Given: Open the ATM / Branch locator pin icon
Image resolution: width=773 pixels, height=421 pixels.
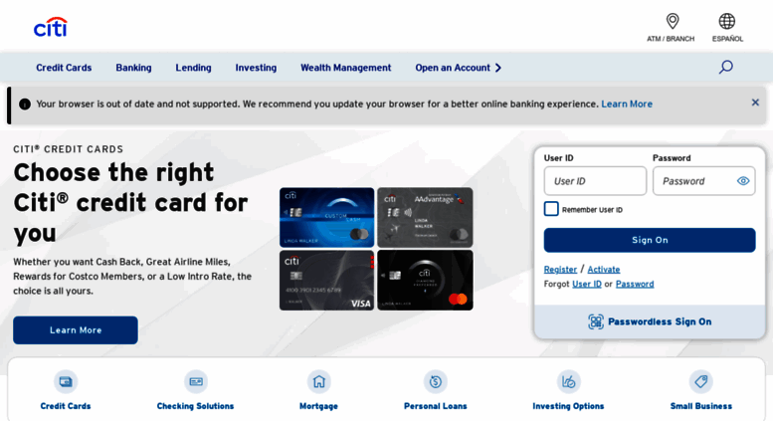Looking at the screenshot, I should click(x=672, y=21).
